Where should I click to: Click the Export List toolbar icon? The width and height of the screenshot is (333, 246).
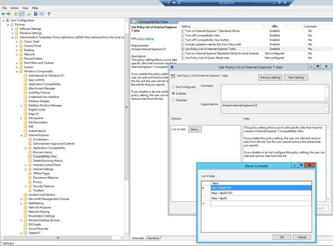tap(28, 14)
